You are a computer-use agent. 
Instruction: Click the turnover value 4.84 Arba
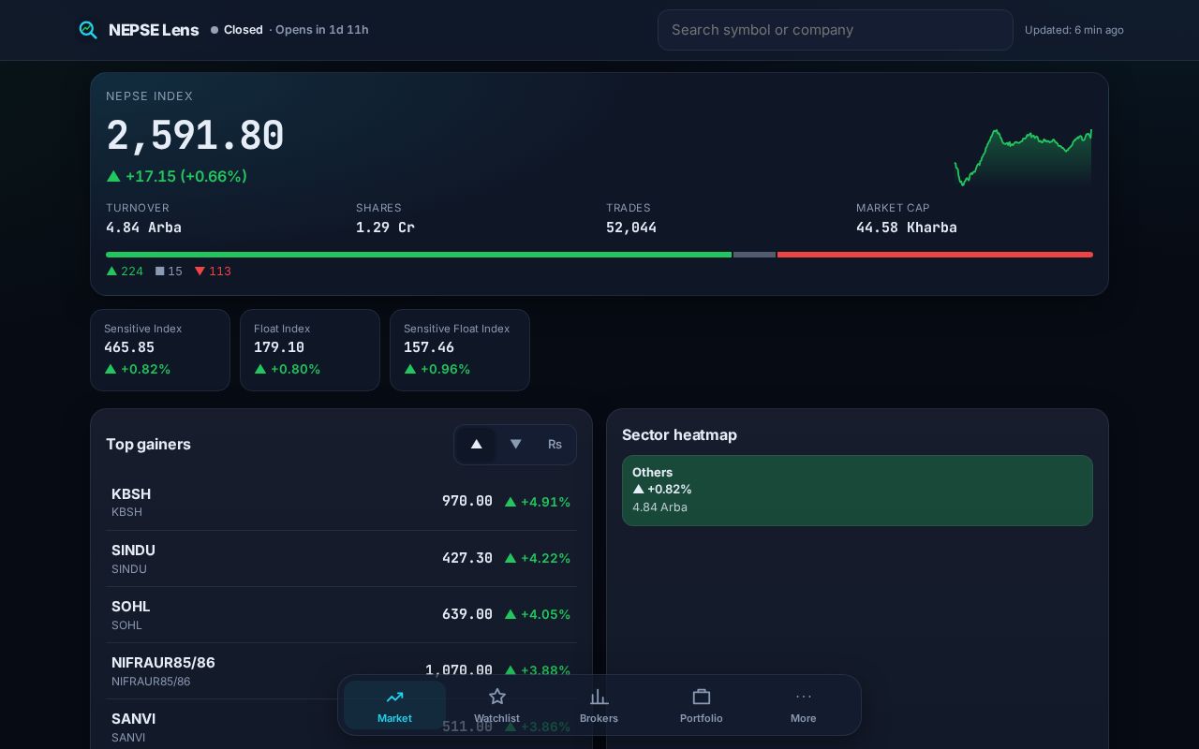pos(143,228)
